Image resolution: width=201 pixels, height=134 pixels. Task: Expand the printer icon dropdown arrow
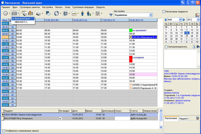pyautogui.click(x=42, y=13)
